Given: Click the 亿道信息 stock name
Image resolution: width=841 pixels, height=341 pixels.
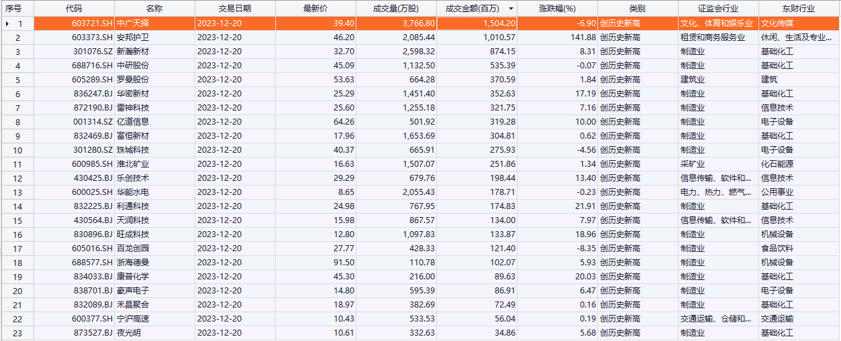Looking at the screenshot, I should pos(133,122).
